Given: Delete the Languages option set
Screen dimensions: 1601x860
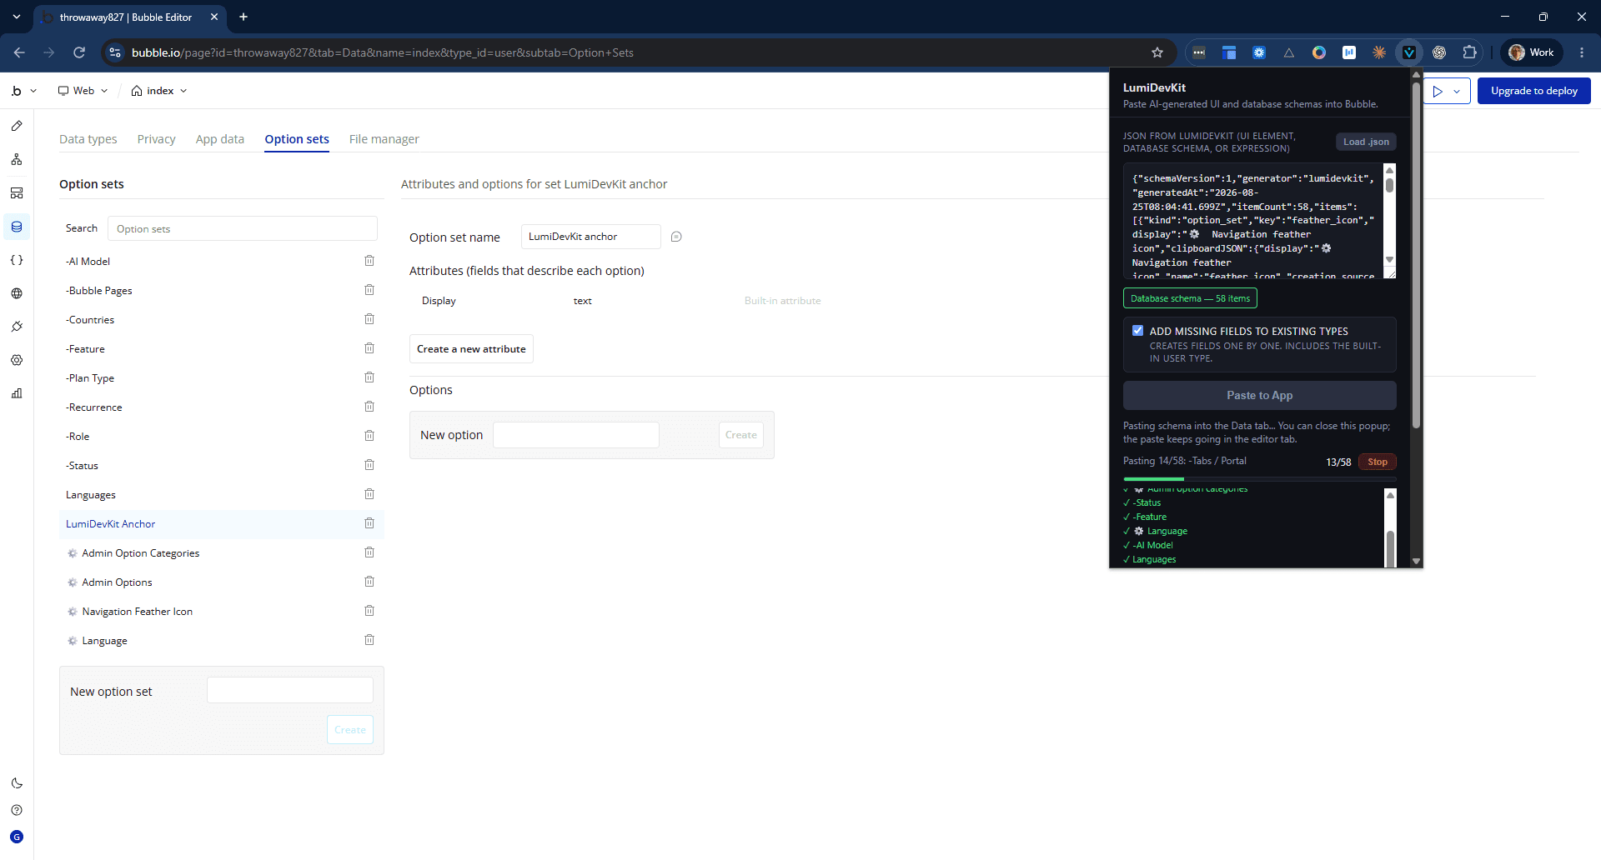Looking at the screenshot, I should click(369, 494).
